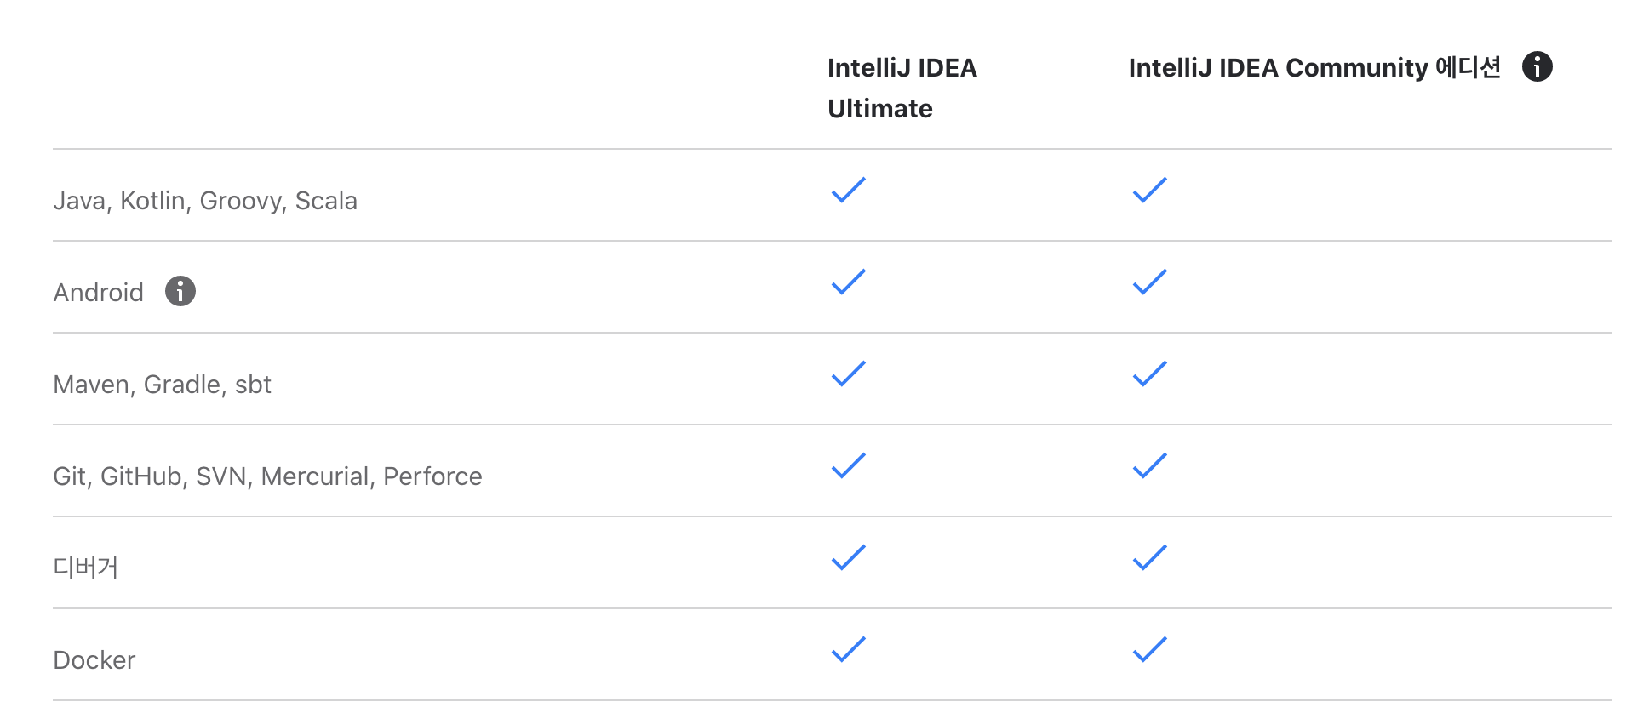Click Community checkmark in 디버거 row

coord(1149,557)
